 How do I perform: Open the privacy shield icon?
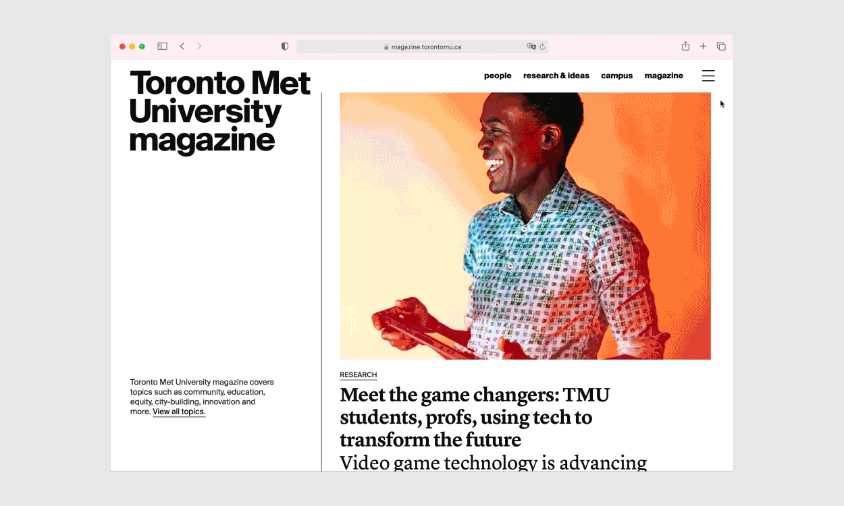tap(285, 47)
